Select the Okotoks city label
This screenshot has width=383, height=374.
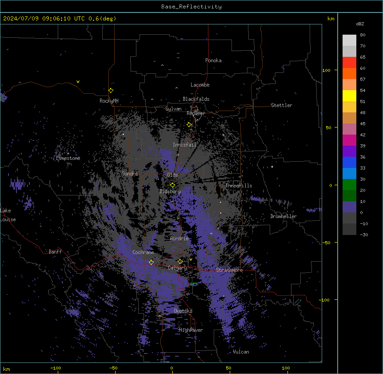point(183,311)
